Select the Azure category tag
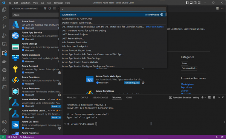Viewport: 226px width, 139px height. click(184, 63)
